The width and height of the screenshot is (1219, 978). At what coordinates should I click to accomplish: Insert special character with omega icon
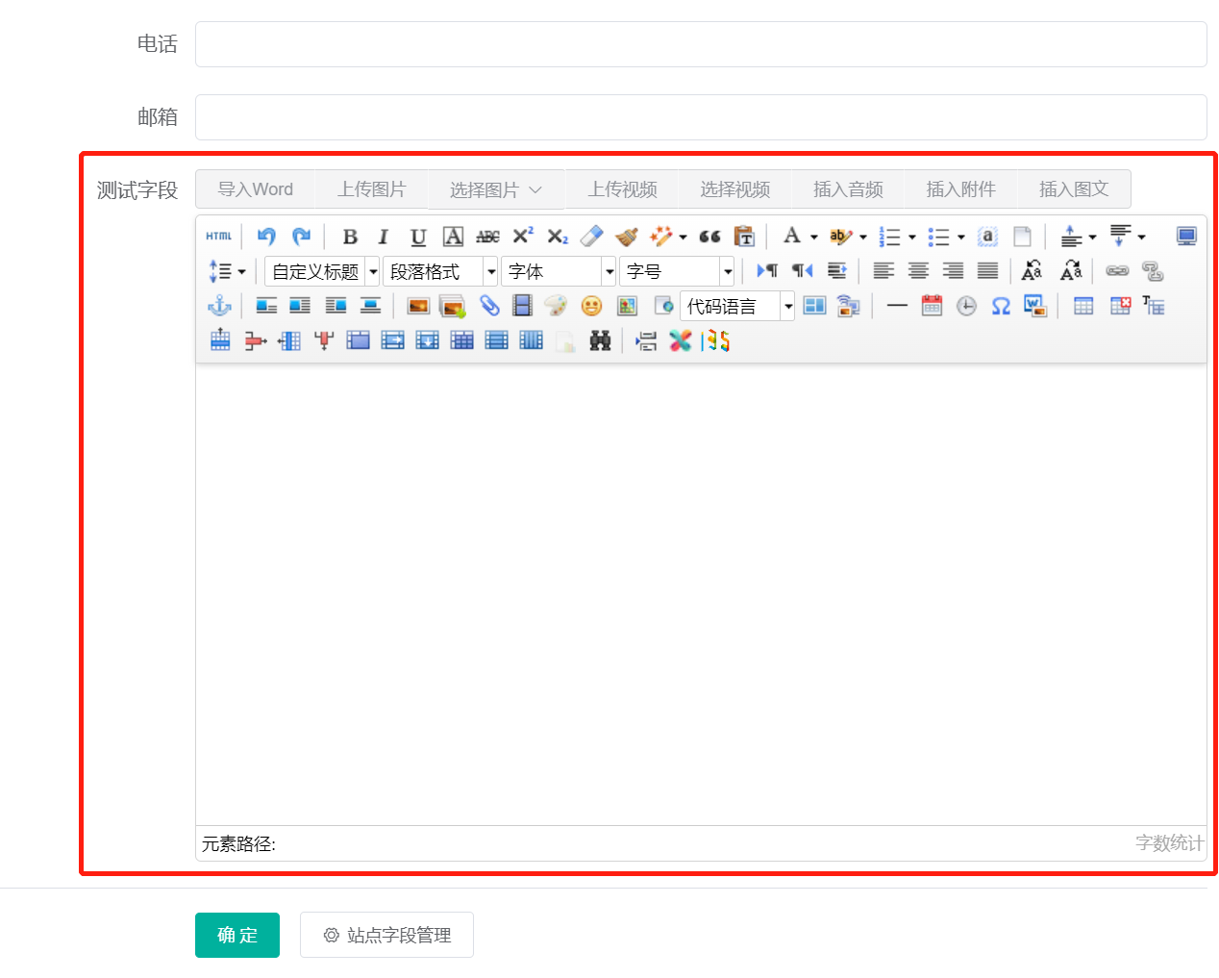[1001, 306]
